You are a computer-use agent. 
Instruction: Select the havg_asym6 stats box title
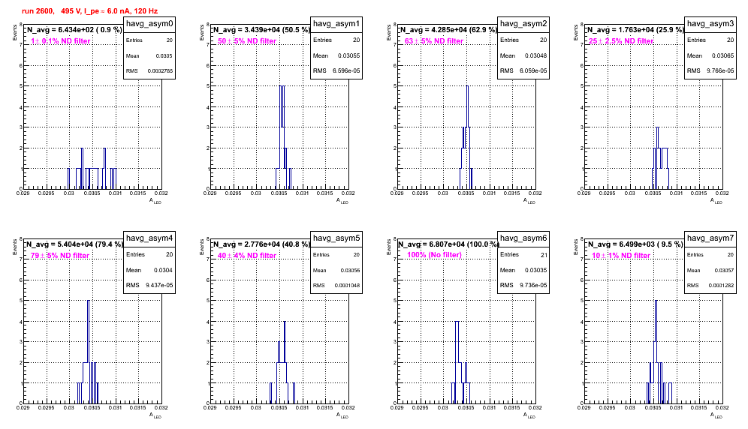click(523, 238)
